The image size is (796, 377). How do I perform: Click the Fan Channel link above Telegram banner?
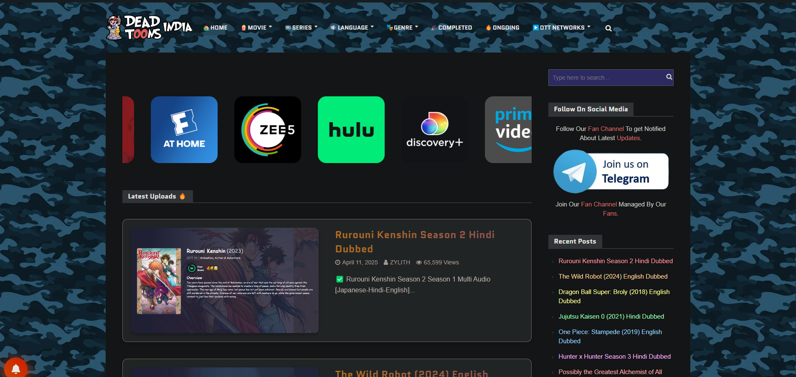(606, 129)
